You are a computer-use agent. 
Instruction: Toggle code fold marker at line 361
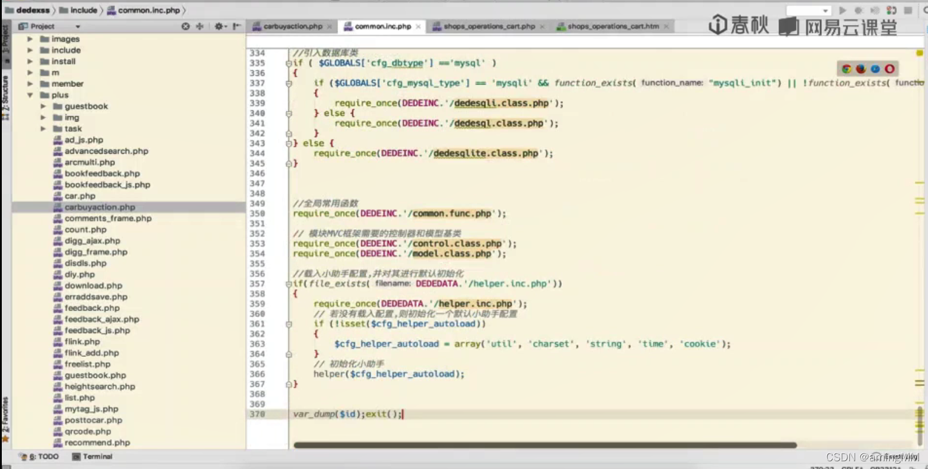point(289,324)
